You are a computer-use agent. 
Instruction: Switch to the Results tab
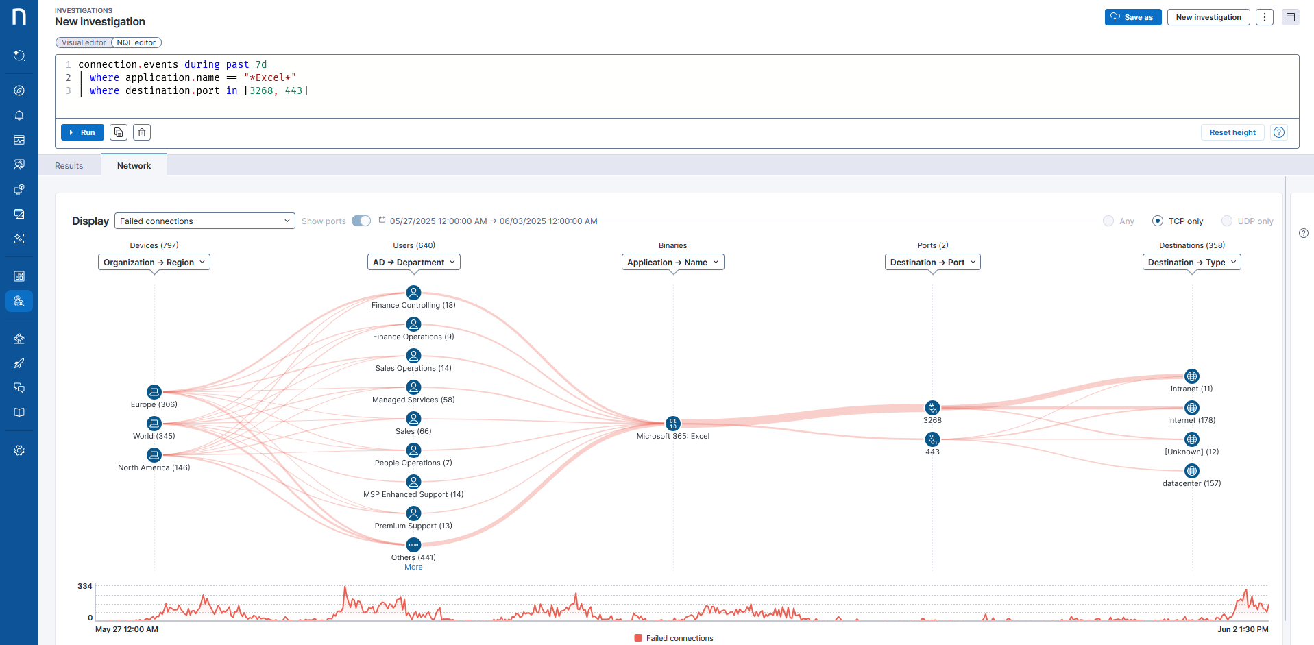pos(69,166)
